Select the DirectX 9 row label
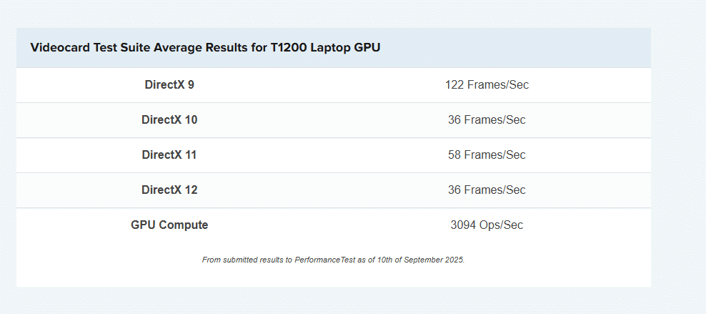The width and height of the screenshot is (706, 314). point(169,85)
